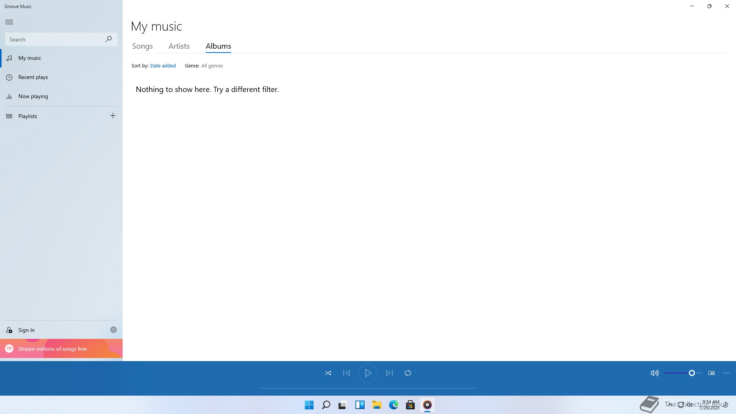Open Widgets from taskbar
Image resolution: width=736 pixels, height=414 pixels.
pyautogui.click(x=360, y=405)
